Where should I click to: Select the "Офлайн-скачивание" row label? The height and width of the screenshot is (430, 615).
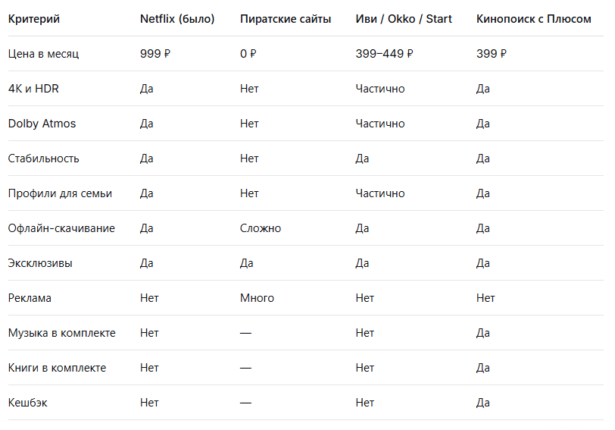pyautogui.click(x=61, y=228)
